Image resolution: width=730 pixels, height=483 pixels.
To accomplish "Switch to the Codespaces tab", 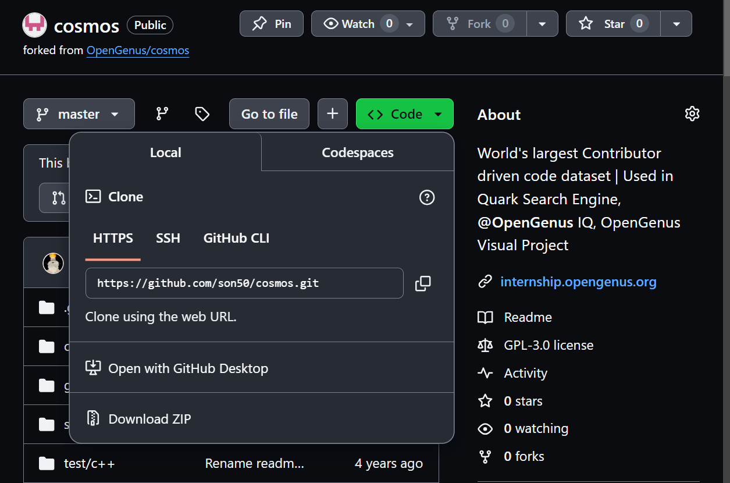I will click(x=358, y=152).
